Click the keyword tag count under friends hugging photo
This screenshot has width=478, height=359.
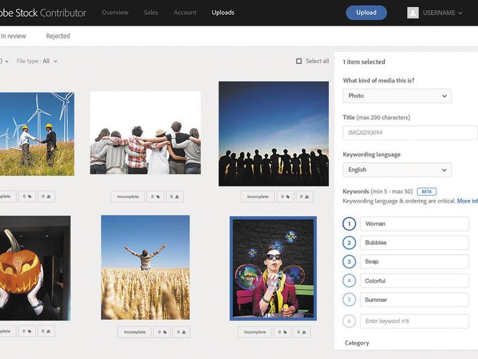[x=155, y=197]
